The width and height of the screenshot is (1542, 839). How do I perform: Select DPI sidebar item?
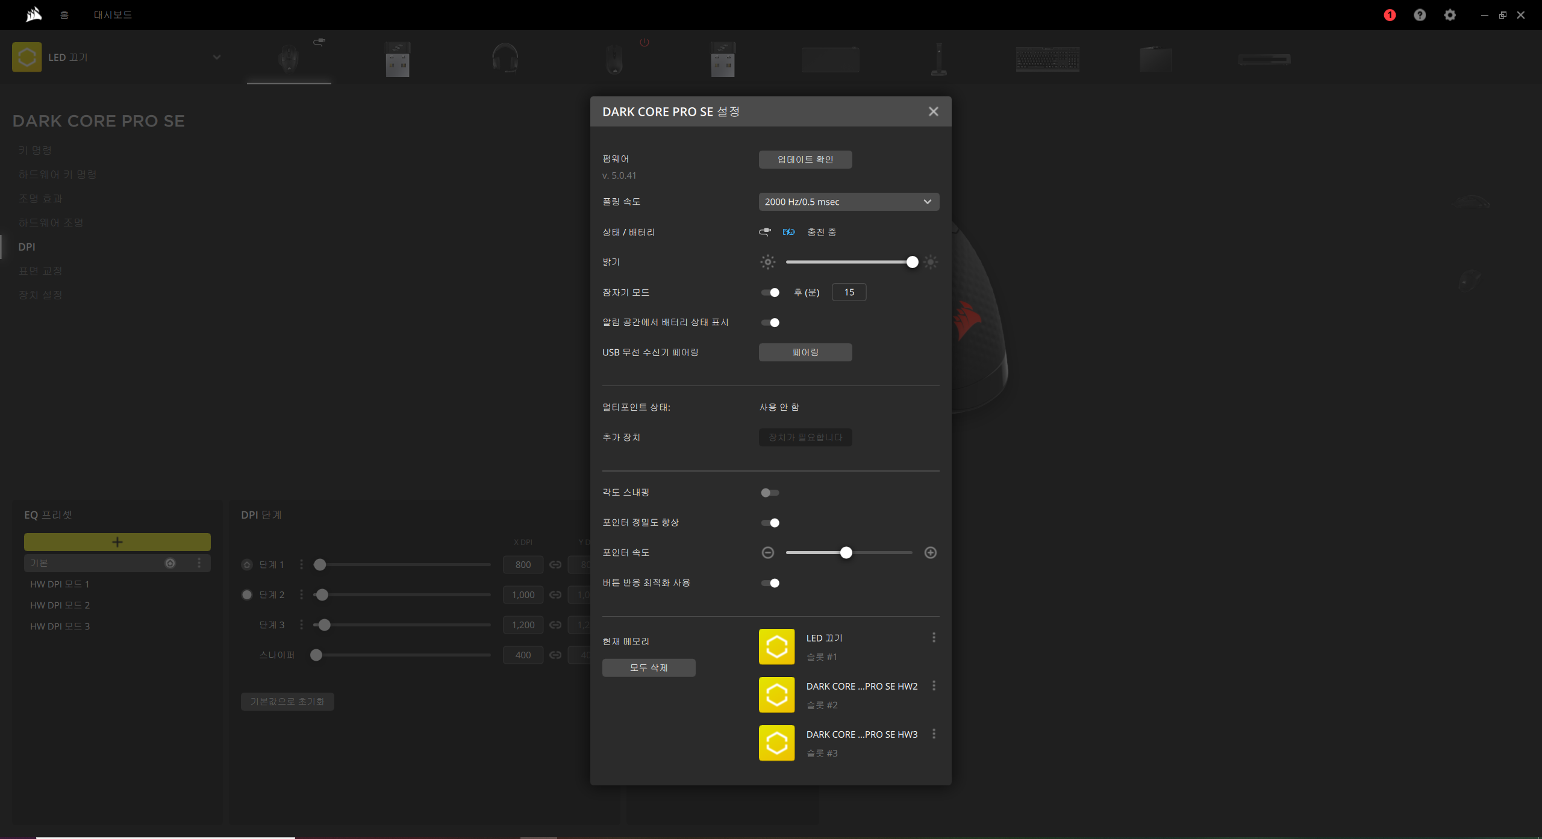(27, 247)
